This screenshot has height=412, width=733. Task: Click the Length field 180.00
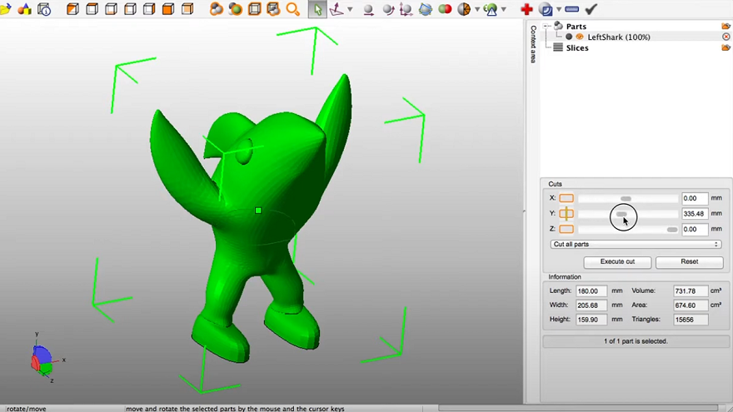click(591, 290)
